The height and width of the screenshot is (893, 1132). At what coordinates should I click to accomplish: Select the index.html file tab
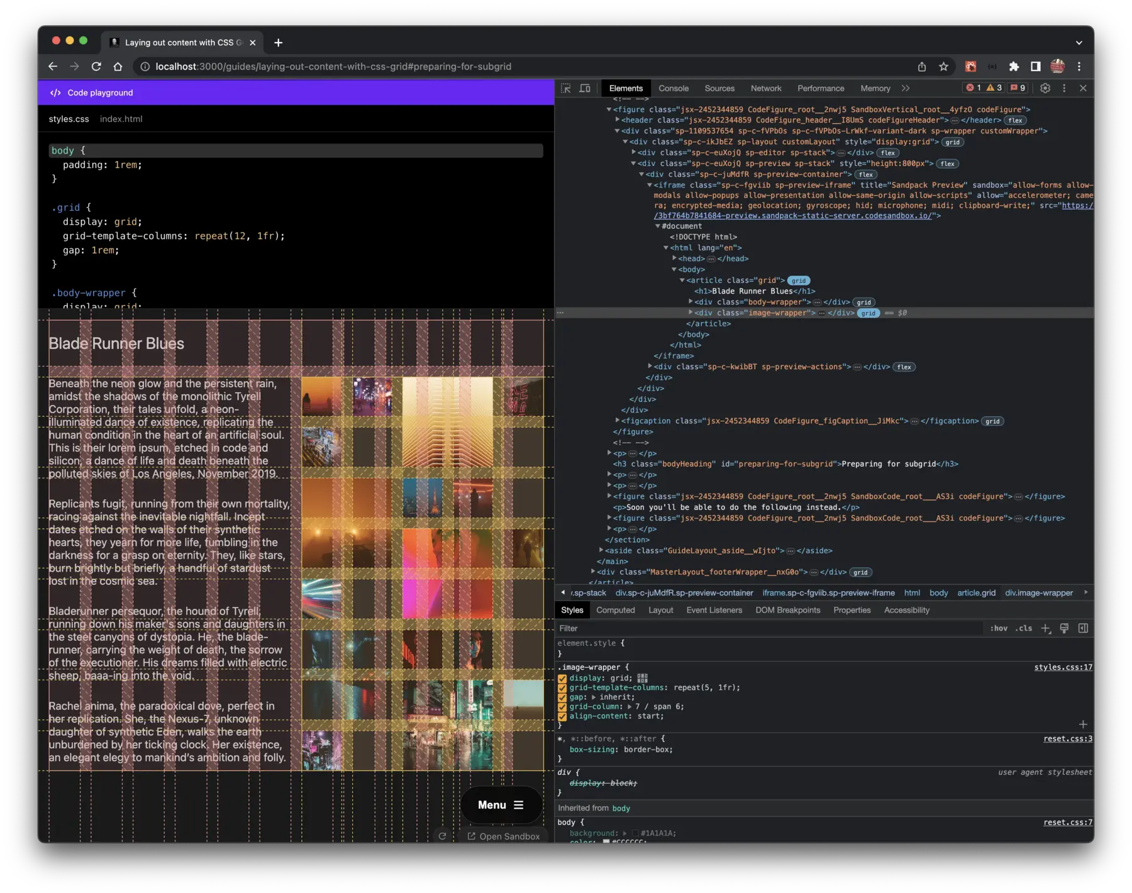coord(121,119)
